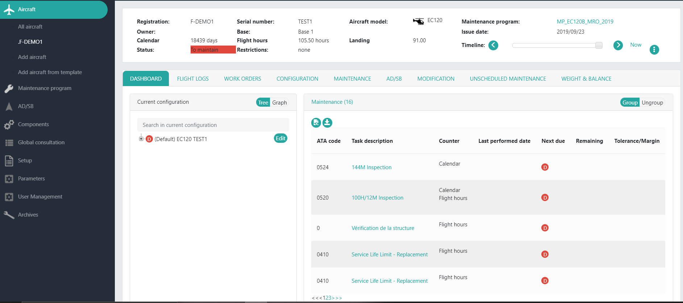Open Vérification de la structure task
This screenshot has width=683, height=303.
pyautogui.click(x=383, y=228)
